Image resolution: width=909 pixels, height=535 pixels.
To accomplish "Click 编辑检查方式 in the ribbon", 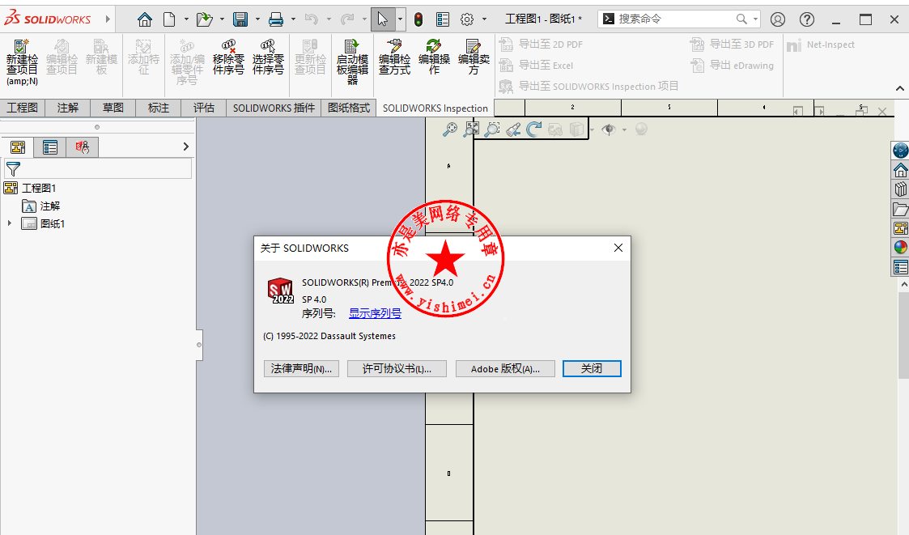I will click(394, 57).
